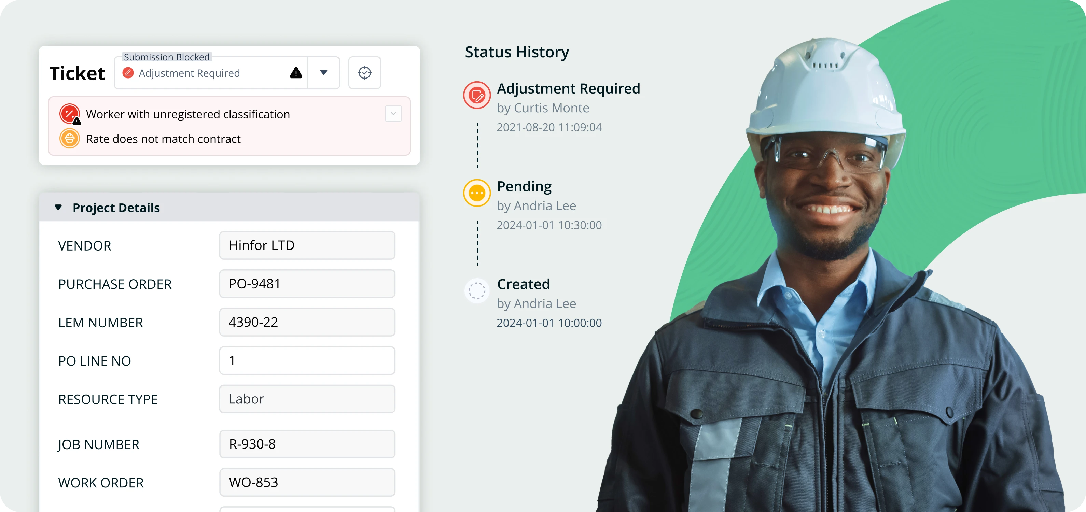Screen dimensions: 1086x512
Task: Select the yellow Pending status icon
Action: (477, 193)
